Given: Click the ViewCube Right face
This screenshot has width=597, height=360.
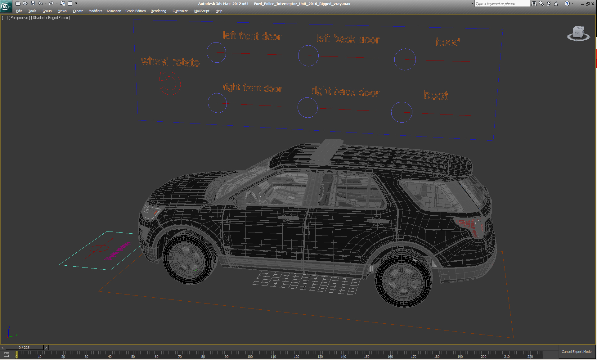Looking at the screenshot, I should [x=577, y=32].
